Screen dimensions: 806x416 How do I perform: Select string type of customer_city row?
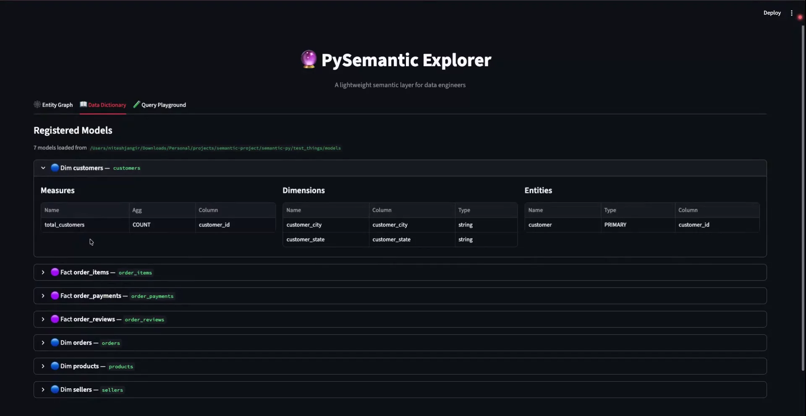(486, 225)
